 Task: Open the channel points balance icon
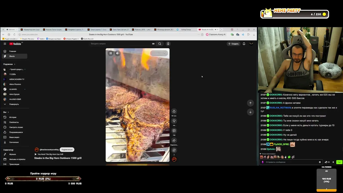point(327,162)
